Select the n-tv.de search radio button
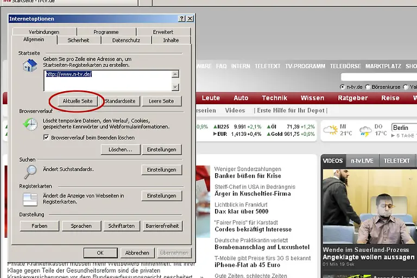417x278 pixels. pos(343,87)
